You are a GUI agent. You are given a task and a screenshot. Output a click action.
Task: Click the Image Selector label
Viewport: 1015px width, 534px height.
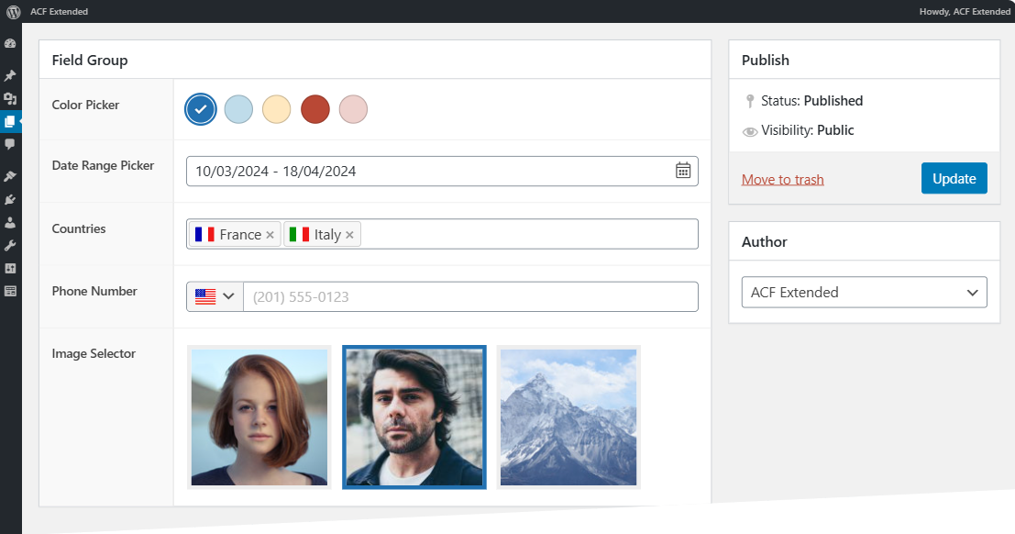click(x=94, y=354)
